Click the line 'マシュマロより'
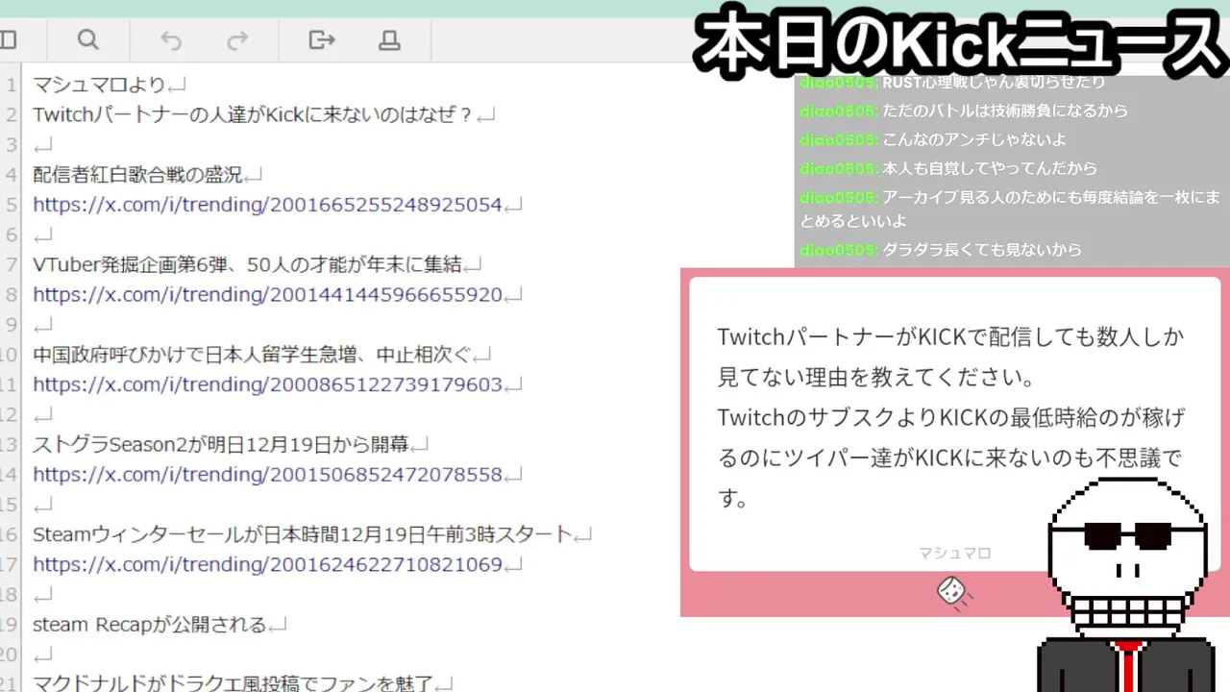 (x=99, y=85)
